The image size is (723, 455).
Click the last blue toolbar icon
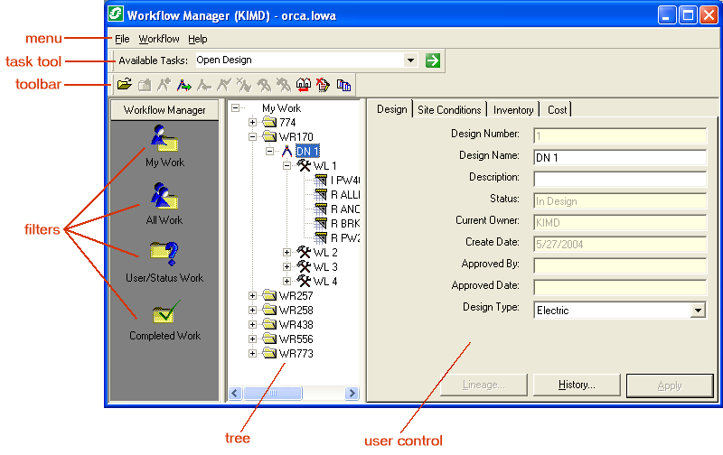pyautogui.click(x=343, y=85)
